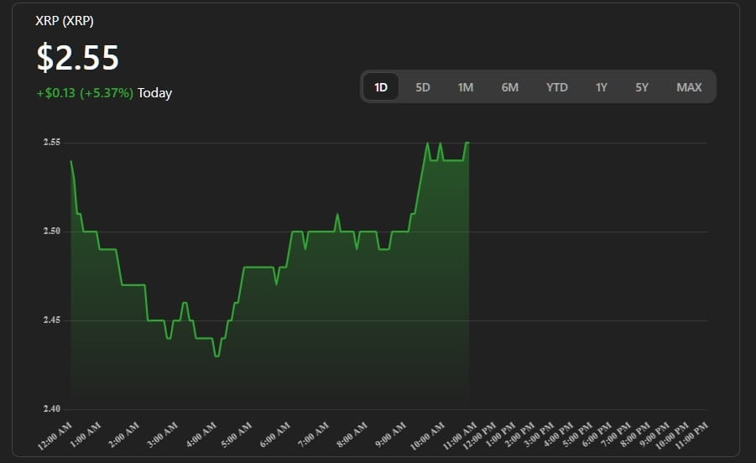The width and height of the screenshot is (756, 463).
Task: Click the $2.55 current price
Action: [78, 58]
